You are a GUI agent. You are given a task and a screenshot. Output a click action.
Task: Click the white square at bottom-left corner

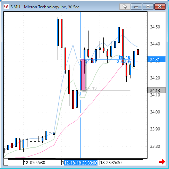[6, 162]
